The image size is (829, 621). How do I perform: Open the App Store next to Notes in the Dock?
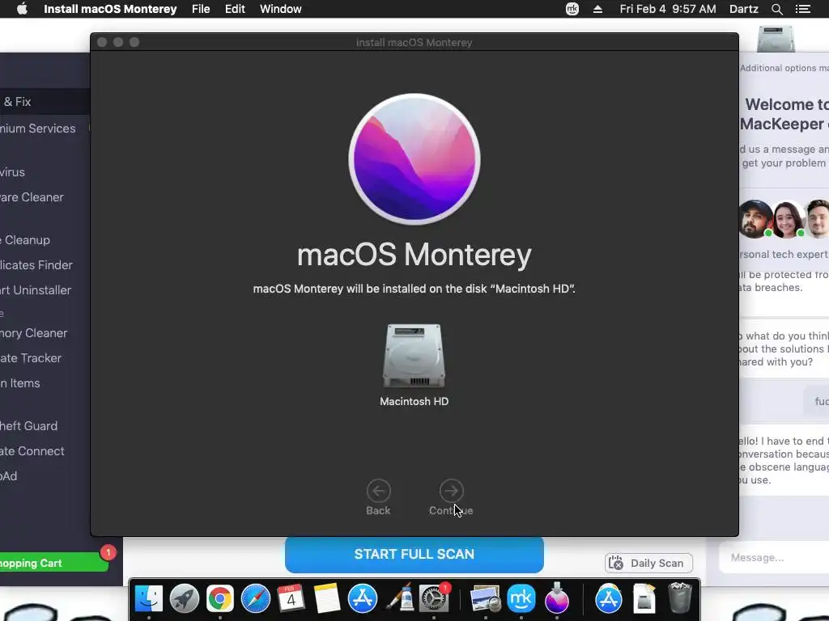[363, 599]
